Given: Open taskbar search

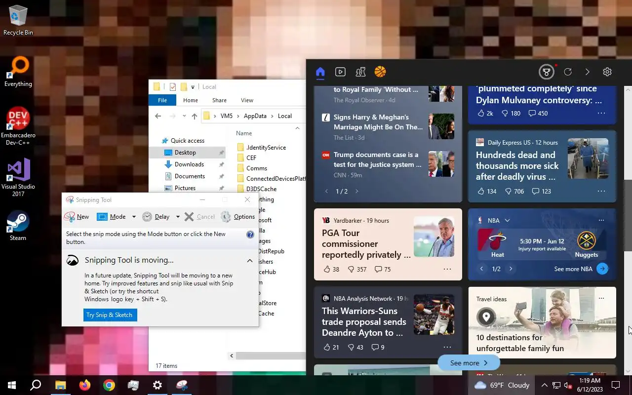Looking at the screenshot, I should point(36,385).
